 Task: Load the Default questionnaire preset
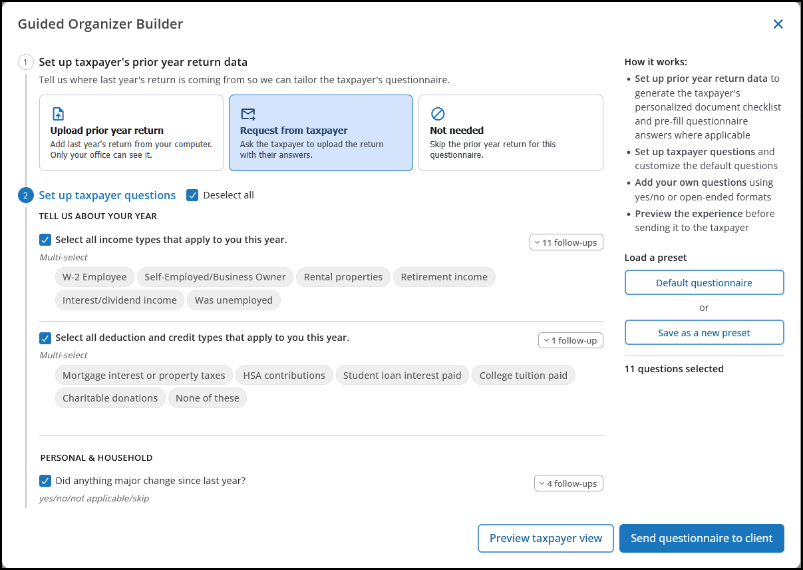(x=704, y=282)
